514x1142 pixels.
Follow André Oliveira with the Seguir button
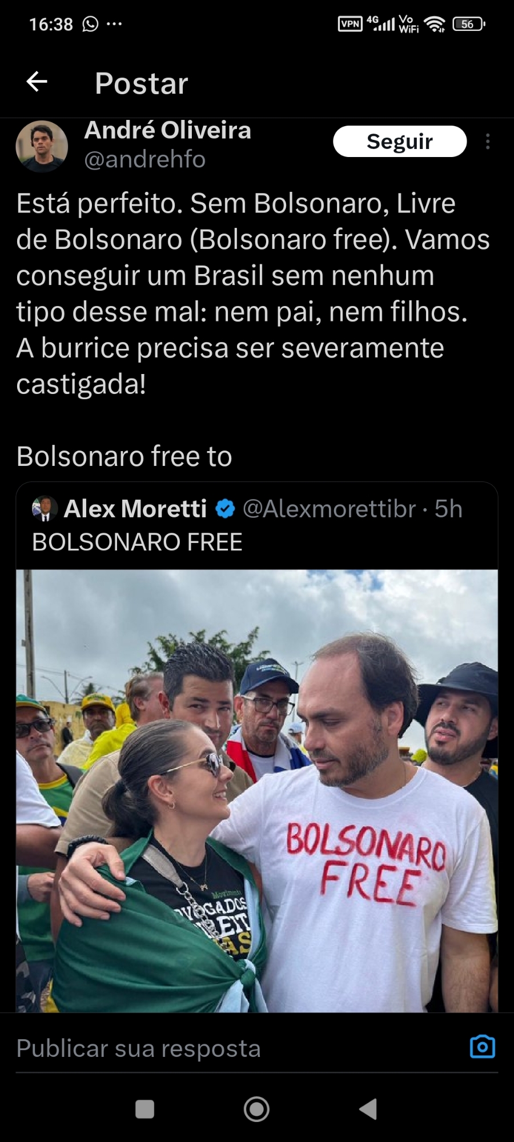click(400, 141)
